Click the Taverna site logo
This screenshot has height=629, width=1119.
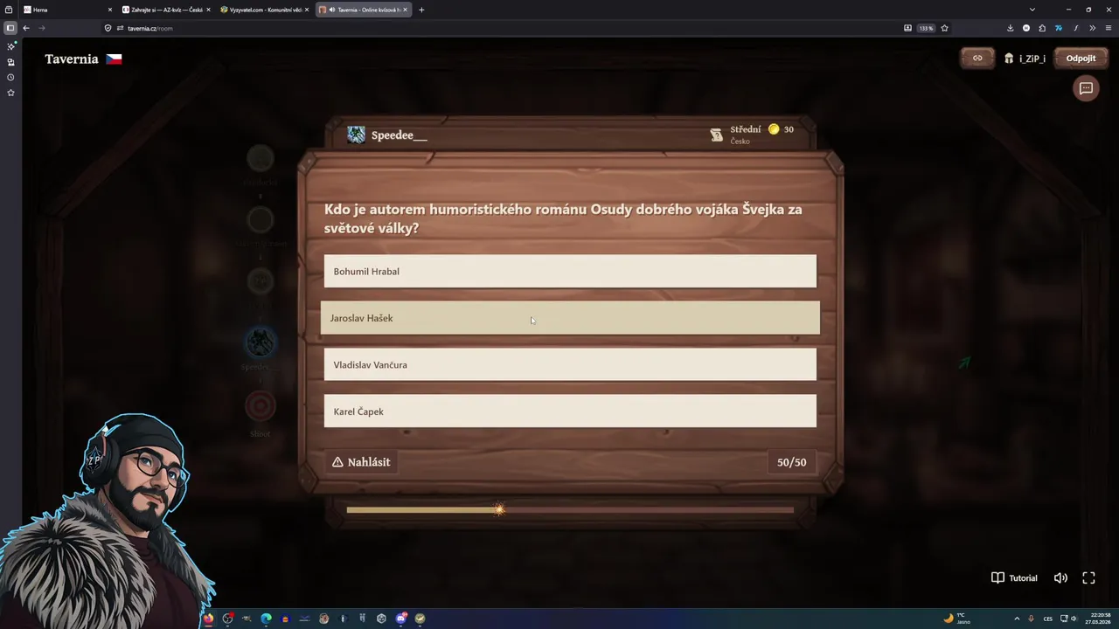[x=72, y=59]
